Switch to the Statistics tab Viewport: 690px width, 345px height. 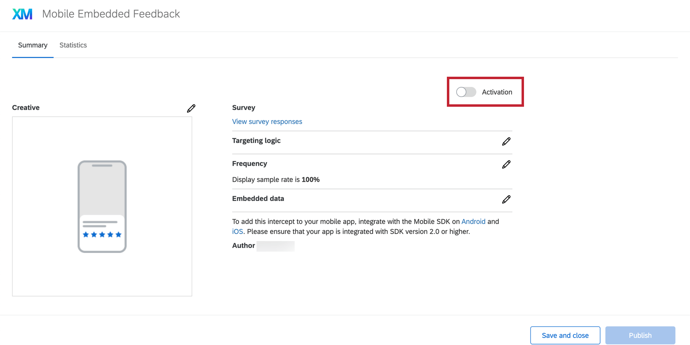(73, 45)
